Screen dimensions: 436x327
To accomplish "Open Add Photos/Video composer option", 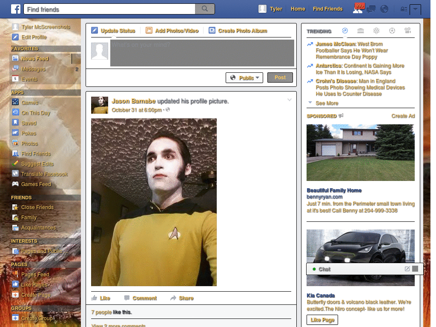I will click(x=149, y=30).
